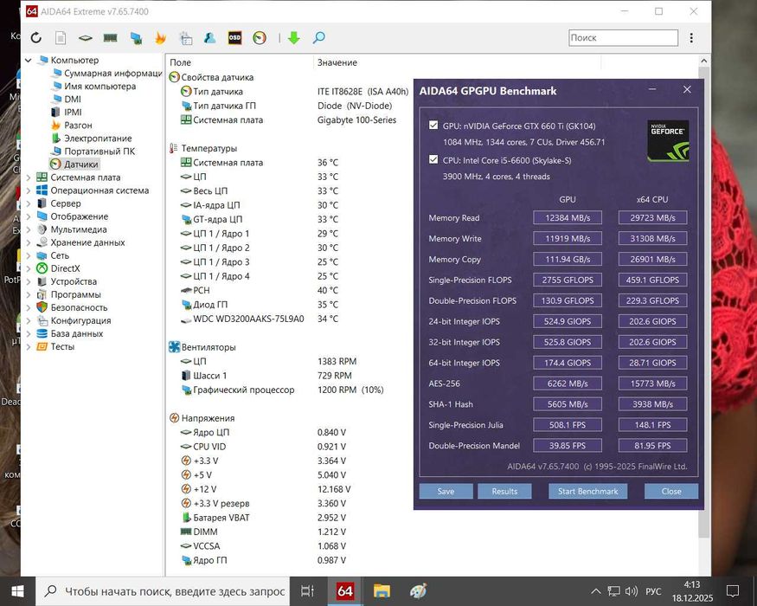Click the x64 CPU AES-256 15773 MB/s result

pyautogui.click(x=652, y=384)
